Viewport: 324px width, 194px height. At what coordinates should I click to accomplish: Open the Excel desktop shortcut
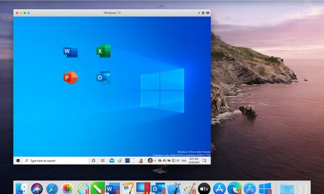(103, 51)
